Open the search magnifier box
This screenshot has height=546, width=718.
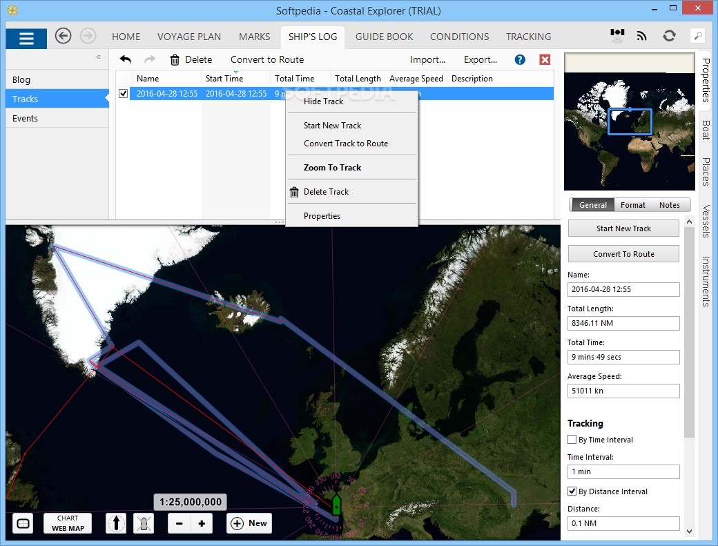pos(698,36)
